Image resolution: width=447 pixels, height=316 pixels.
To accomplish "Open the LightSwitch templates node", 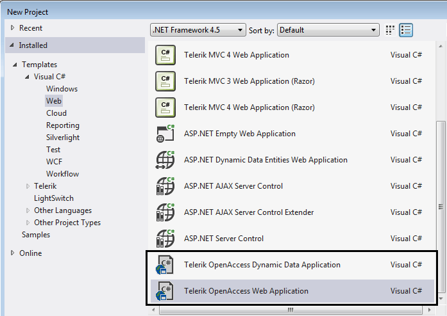I will (x=54, y=198).
